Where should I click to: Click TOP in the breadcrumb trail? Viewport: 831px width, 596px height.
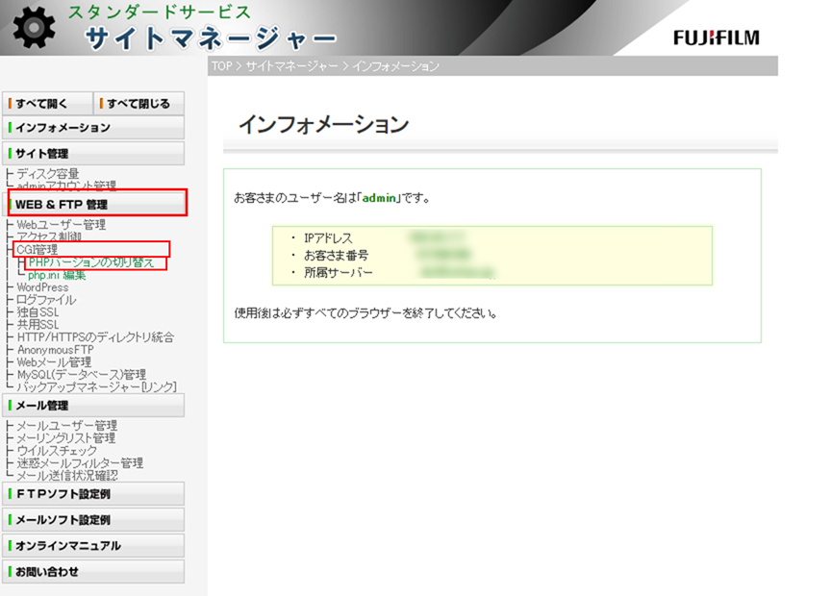click(x=221, y=66)
